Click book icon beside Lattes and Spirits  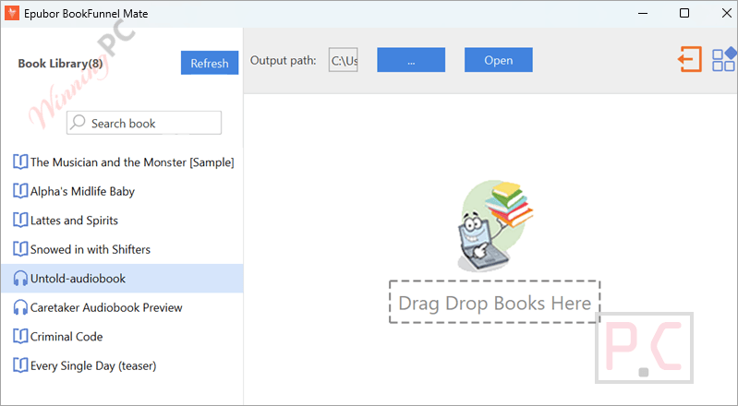pyautogui.click(x=20, y=221)
